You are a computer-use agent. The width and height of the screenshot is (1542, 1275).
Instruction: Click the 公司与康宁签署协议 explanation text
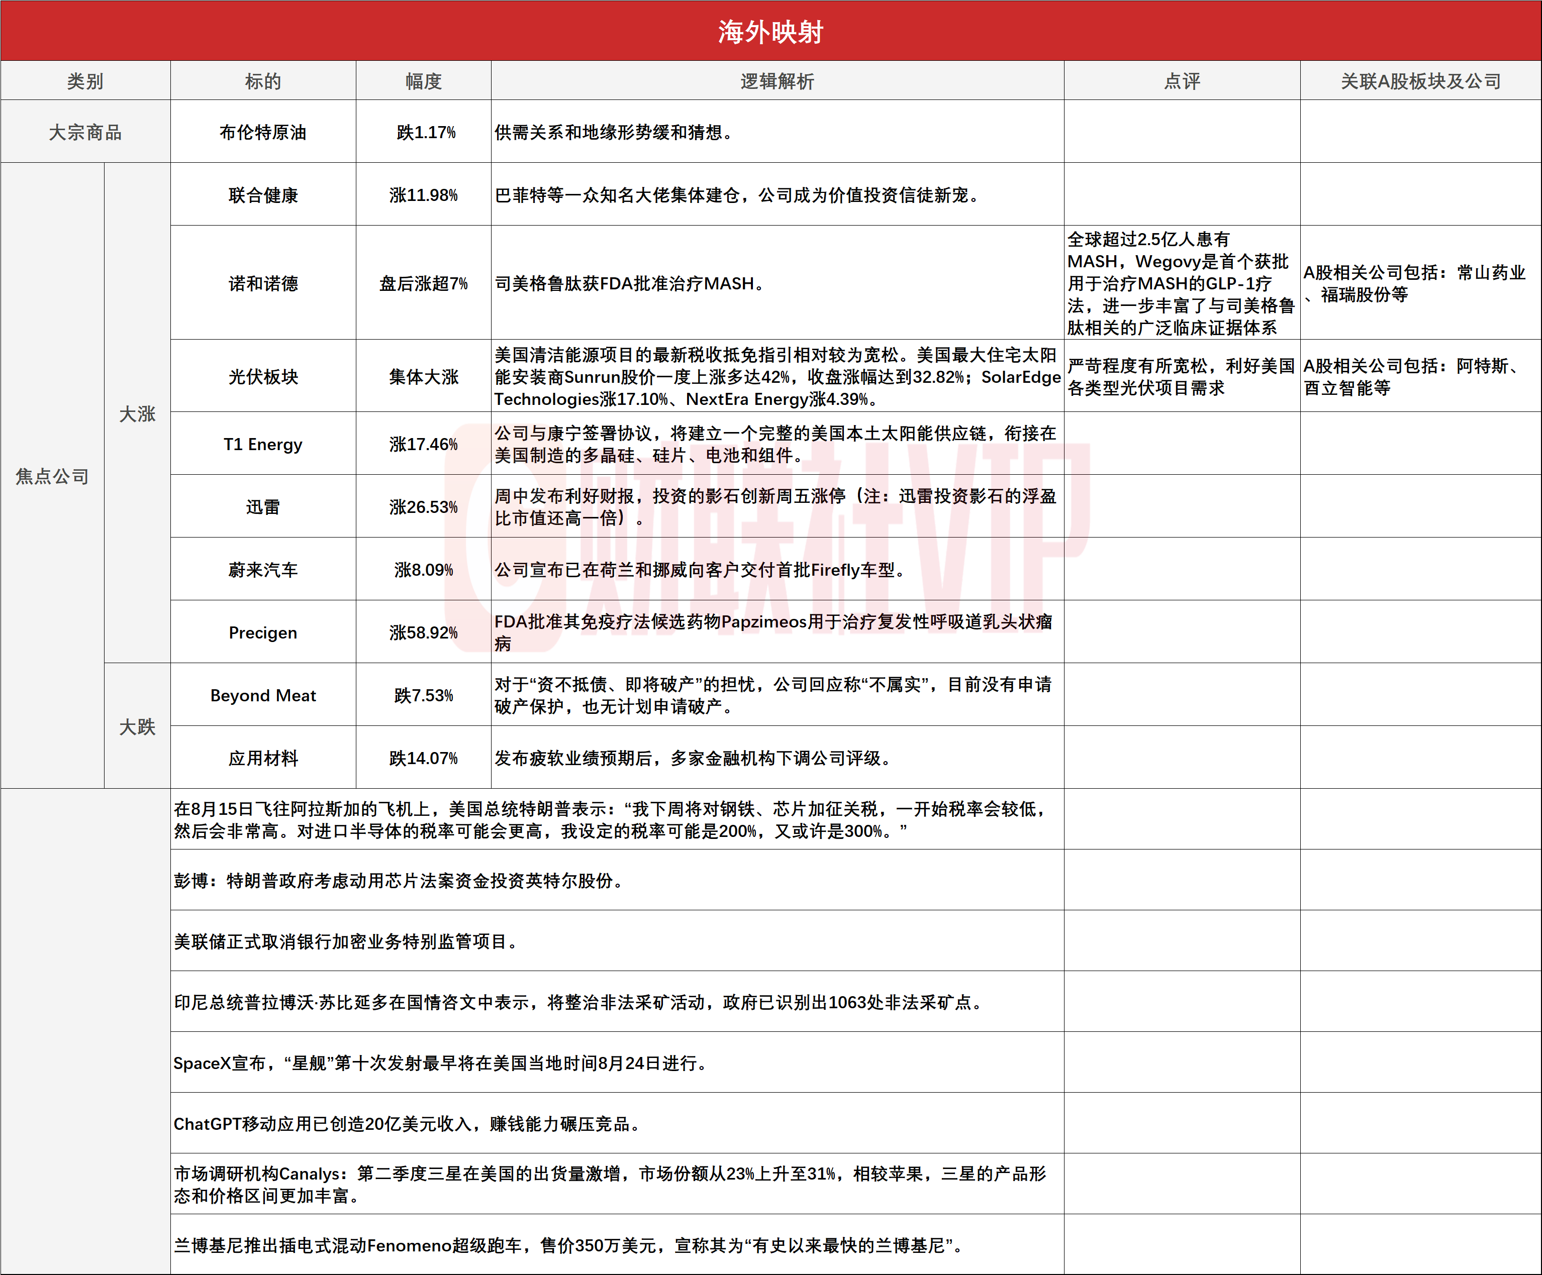click(x=776, y=444)
